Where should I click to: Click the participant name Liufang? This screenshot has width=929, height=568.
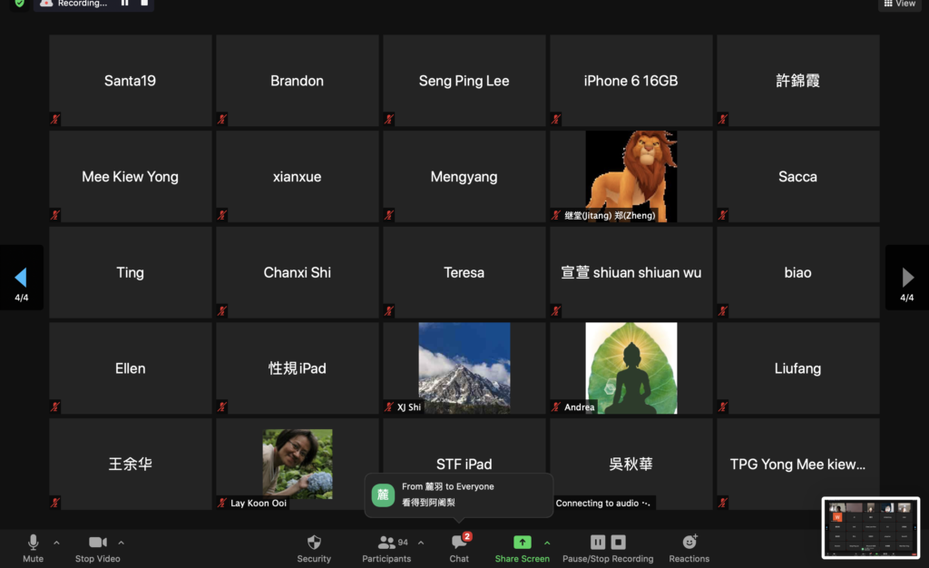pyautogui.click(x=798, y=368)
